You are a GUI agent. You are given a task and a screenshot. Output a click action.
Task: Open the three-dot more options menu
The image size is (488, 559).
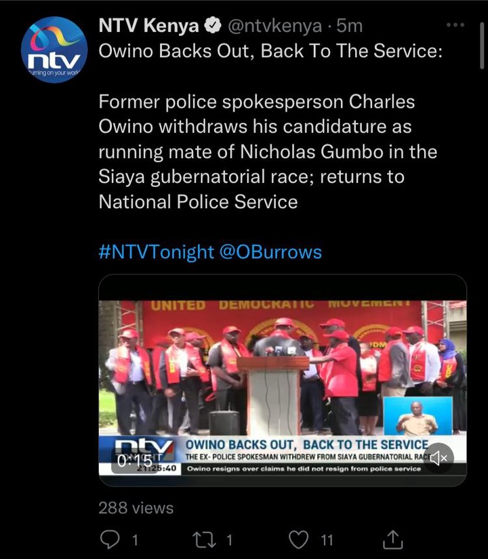coord(455,25)
